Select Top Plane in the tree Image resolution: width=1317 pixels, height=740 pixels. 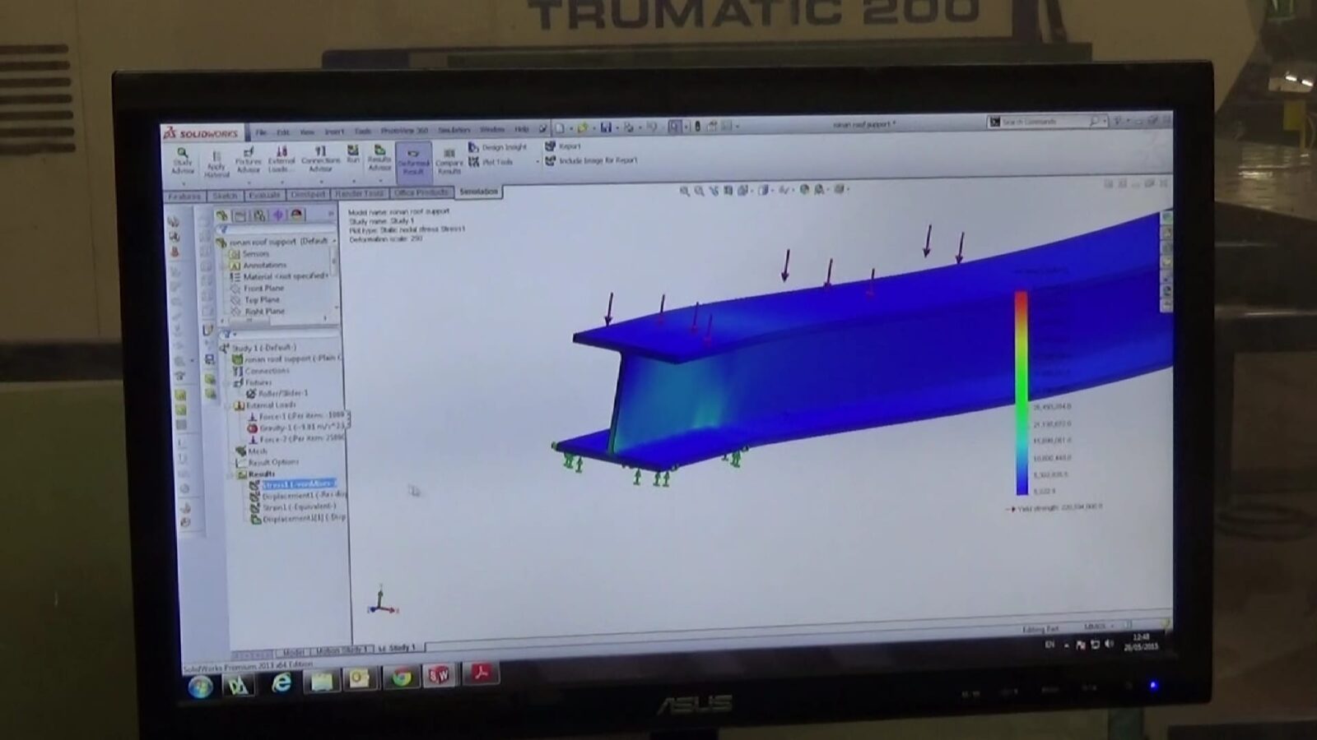tap(255, 300)
